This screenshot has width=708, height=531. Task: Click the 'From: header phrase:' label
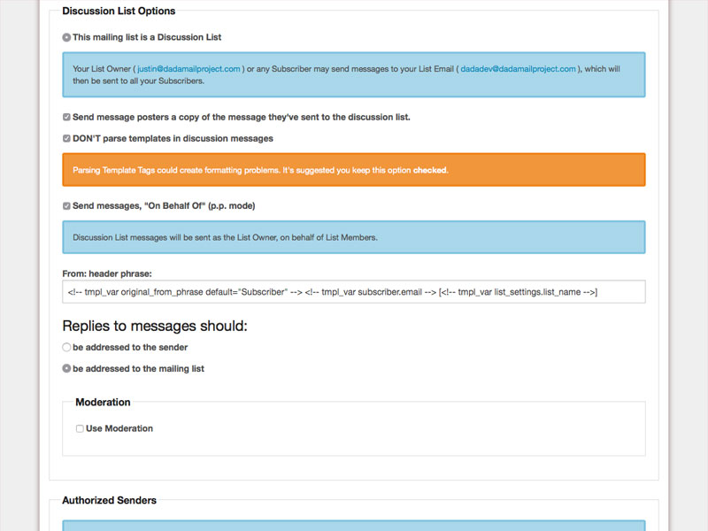107,273
